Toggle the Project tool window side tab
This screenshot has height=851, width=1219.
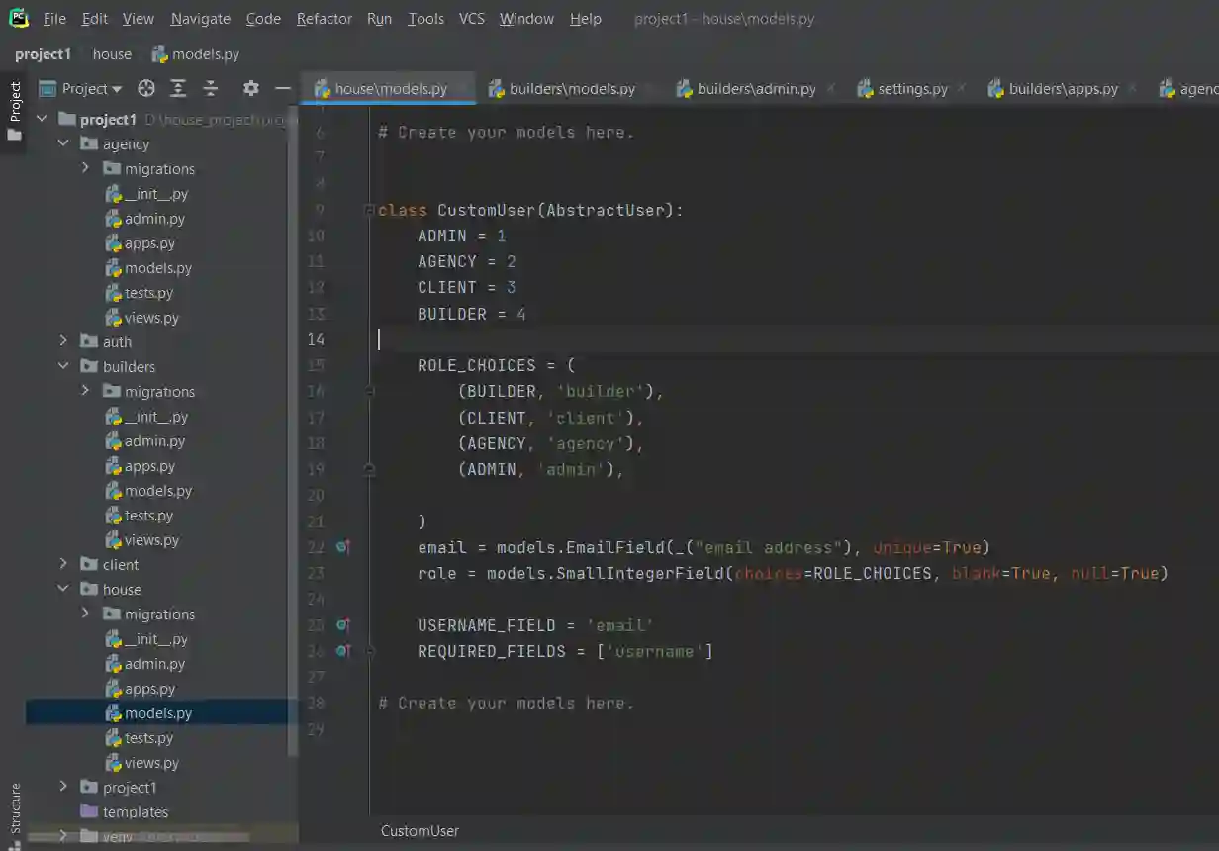[x=15, y=111]
